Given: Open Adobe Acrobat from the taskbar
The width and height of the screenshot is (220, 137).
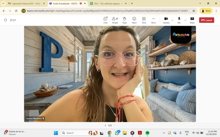Looking at the screenshot, I should pos(140,133).
